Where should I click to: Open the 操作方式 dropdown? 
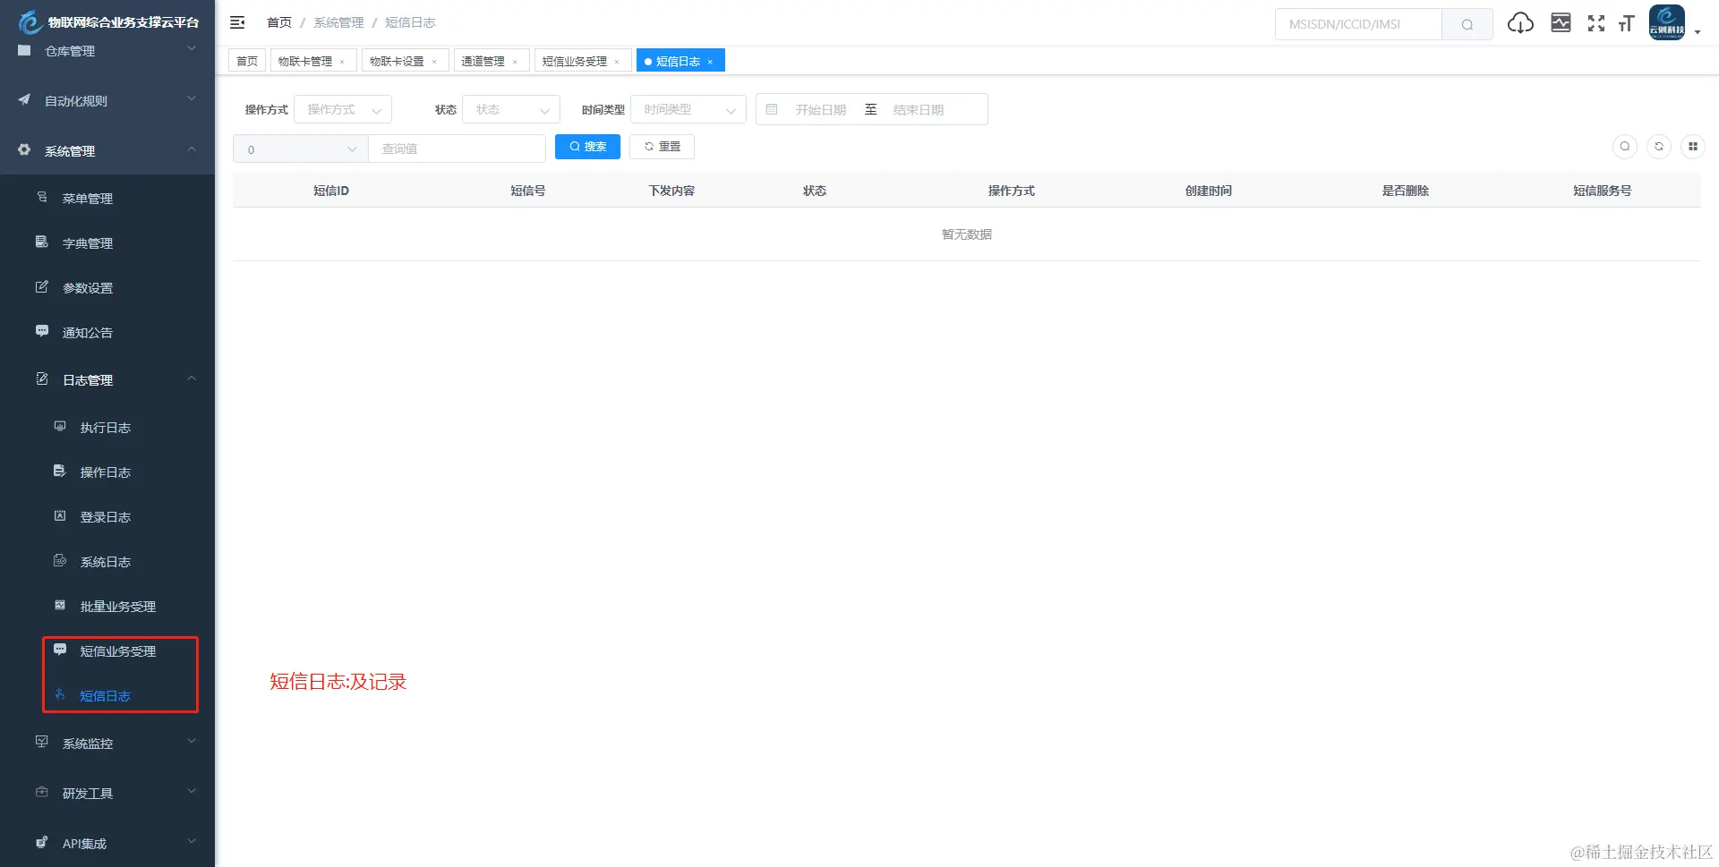[x=343, y=109]
